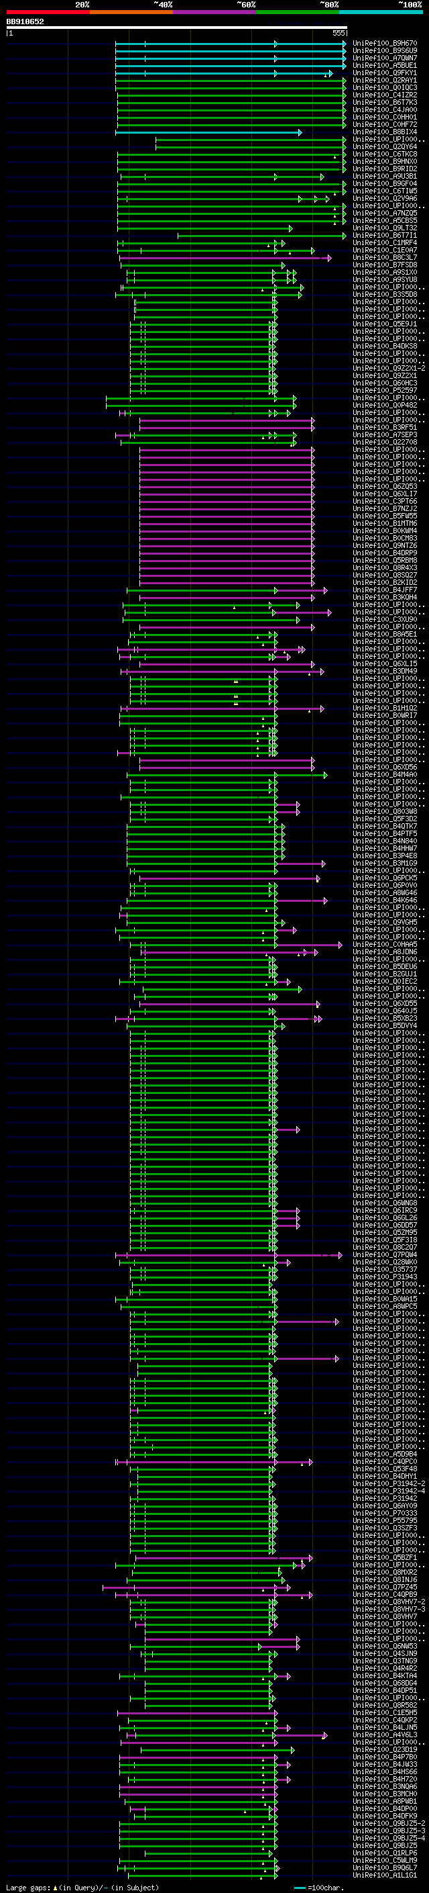The height and width of the screenshot is (1893, 429).
Task: Pick hit label UniRef100_A5CBS5
Action: click(385, 220)
